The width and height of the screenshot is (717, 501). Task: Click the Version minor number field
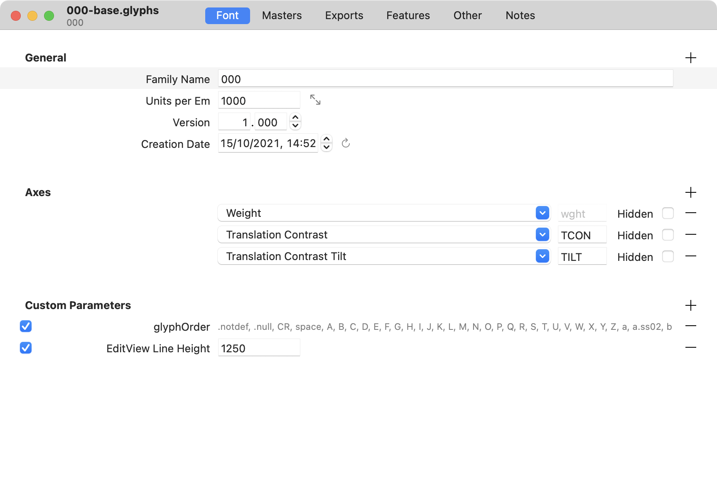tap(271, 122)
